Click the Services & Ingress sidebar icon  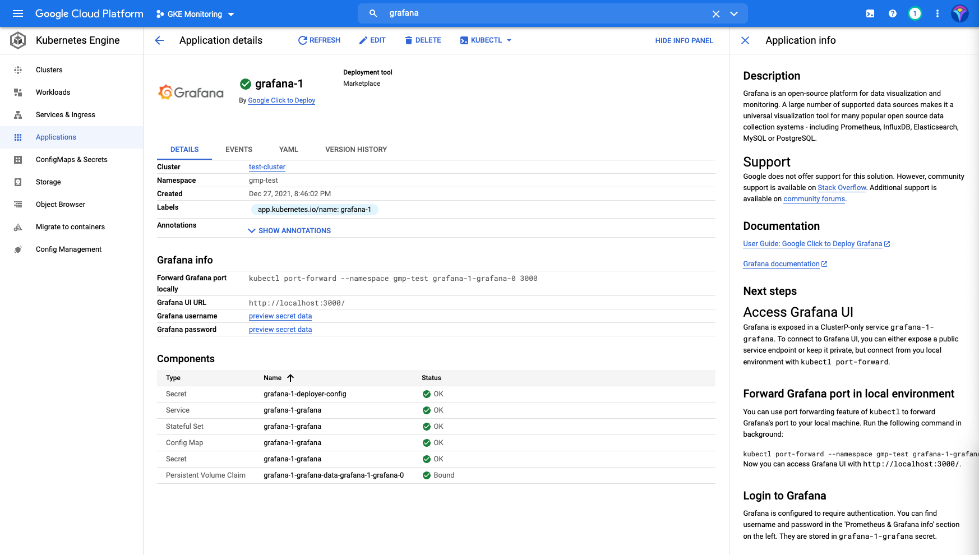coord(18,115)
